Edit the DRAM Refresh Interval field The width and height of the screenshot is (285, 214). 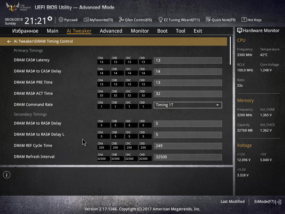pos(188,157)
